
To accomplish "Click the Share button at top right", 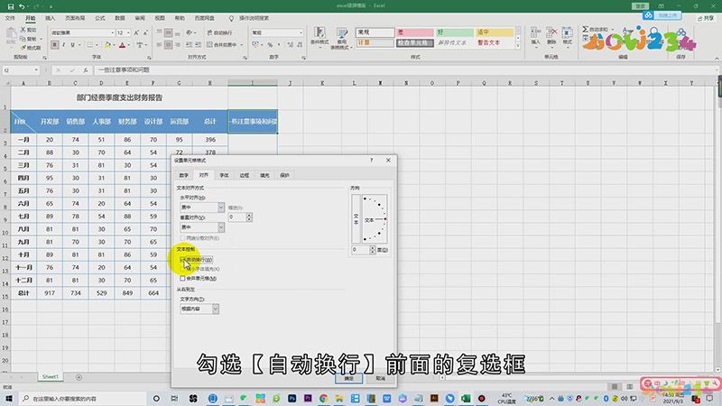I will pos(706,18).
